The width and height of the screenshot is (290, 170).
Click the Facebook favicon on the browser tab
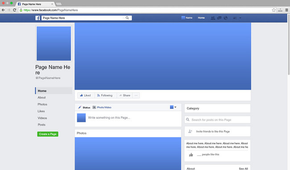click(x=19, y=4)
